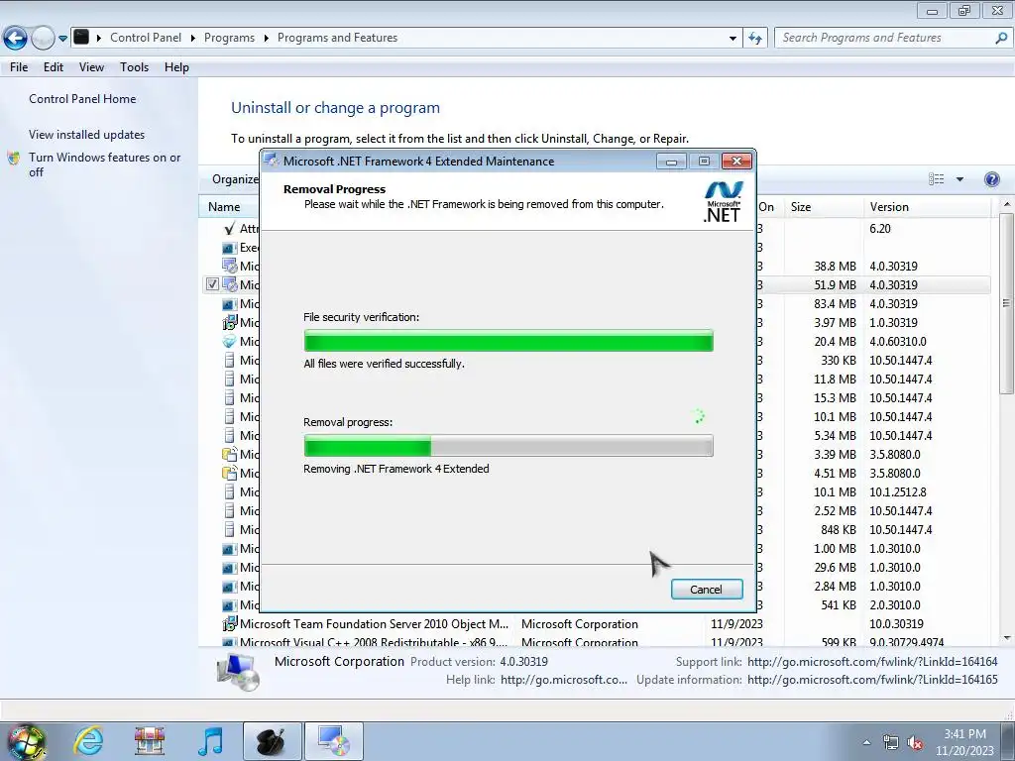Click the change view icon in toolbar
This screenshot has height=761, width=1015.
(x=936, y=179)
